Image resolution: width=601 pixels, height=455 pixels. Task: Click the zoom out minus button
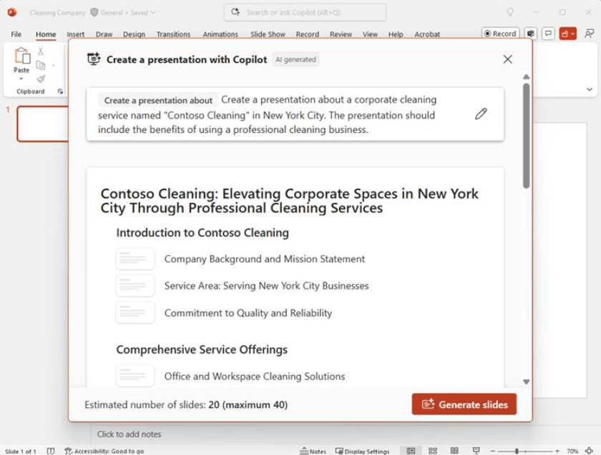point(493,451)
